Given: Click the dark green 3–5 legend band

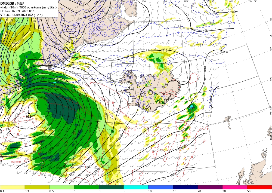Looking at the screenshot, I should point(111,187).
